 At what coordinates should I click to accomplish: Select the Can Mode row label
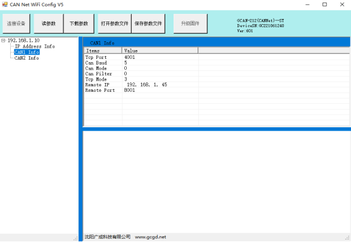pyautogui.click(x=96, y=68)
